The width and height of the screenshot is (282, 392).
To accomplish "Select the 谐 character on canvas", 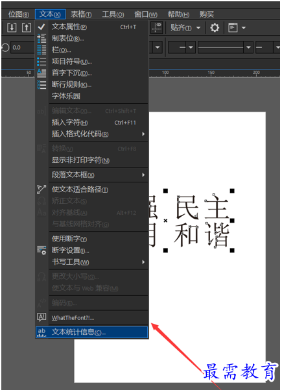I will (x=217, y=235).
